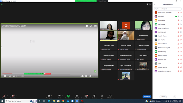Click Indri Islamiati's video thumbnail
Viewport: 183px width, 103px height.
click(x=109, y=35)
